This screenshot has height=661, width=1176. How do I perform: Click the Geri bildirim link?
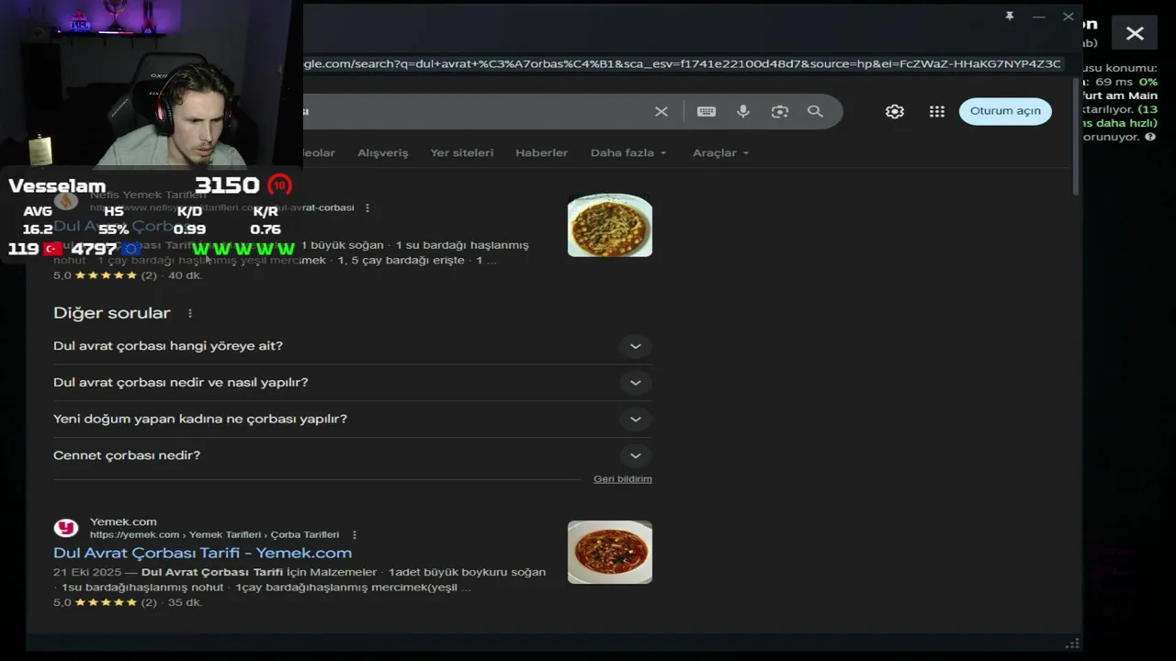(623, 479)
